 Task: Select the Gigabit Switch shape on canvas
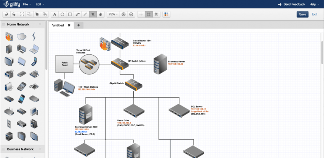tap(134, 85)
